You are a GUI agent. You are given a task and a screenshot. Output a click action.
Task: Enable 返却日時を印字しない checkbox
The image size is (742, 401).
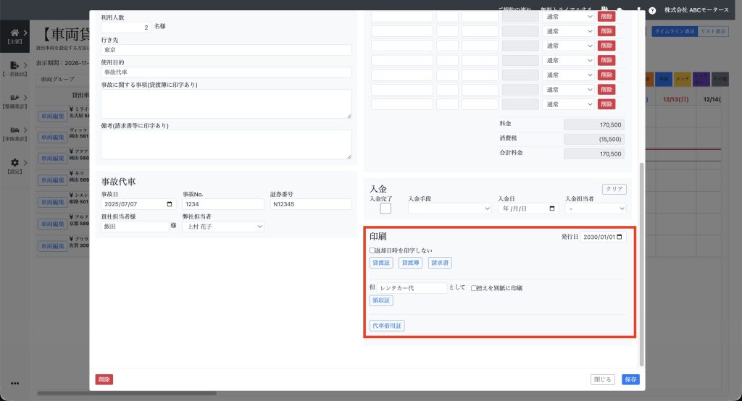[372, 250]
